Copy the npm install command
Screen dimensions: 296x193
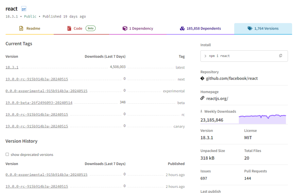(280, 56)
